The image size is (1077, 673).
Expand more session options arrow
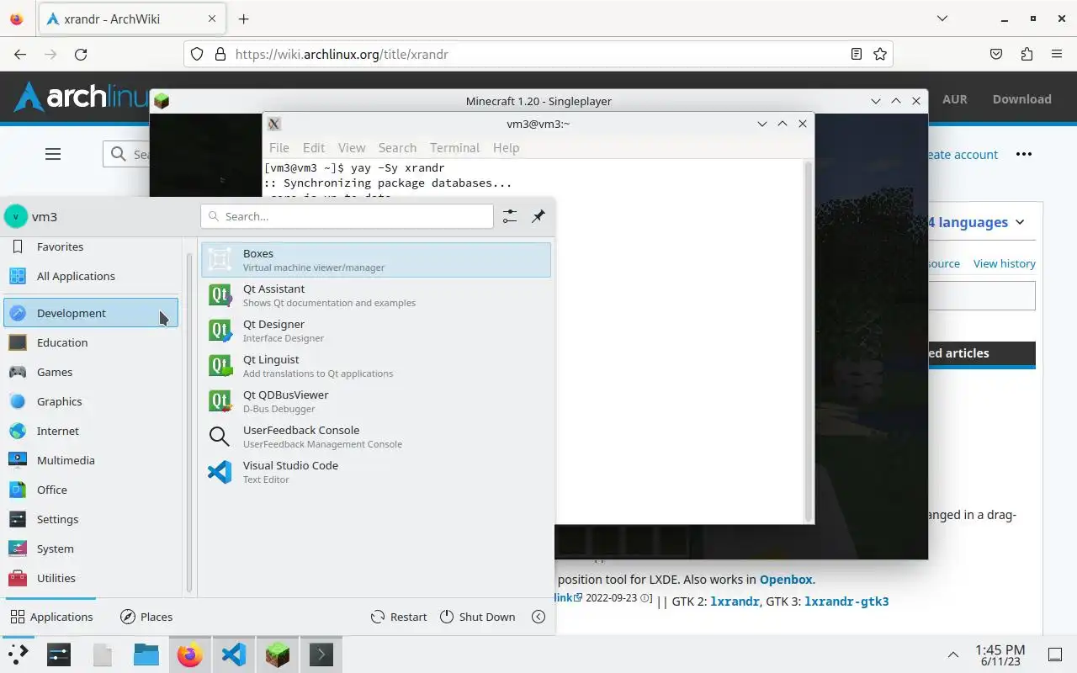pyautogui.click(x=538, y=617)
